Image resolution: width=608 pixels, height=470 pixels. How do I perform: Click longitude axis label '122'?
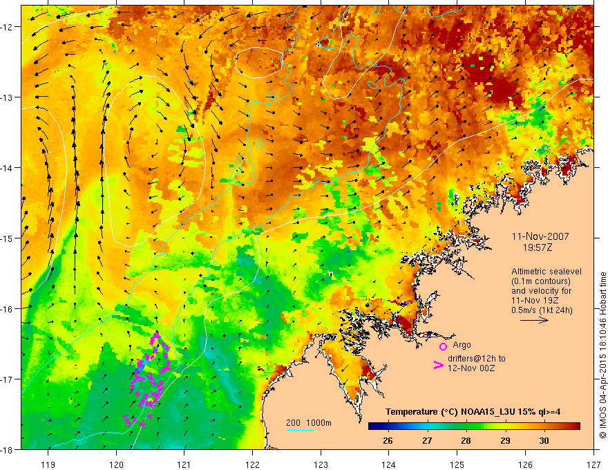pos(252,464)
